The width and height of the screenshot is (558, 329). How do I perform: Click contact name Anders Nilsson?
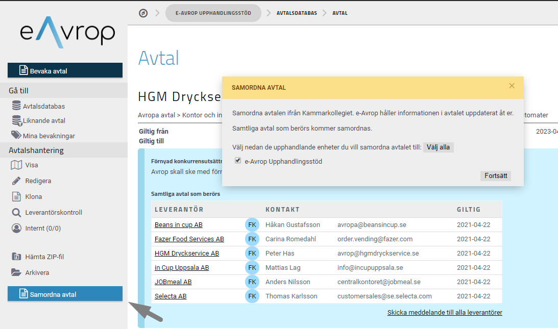288,282
